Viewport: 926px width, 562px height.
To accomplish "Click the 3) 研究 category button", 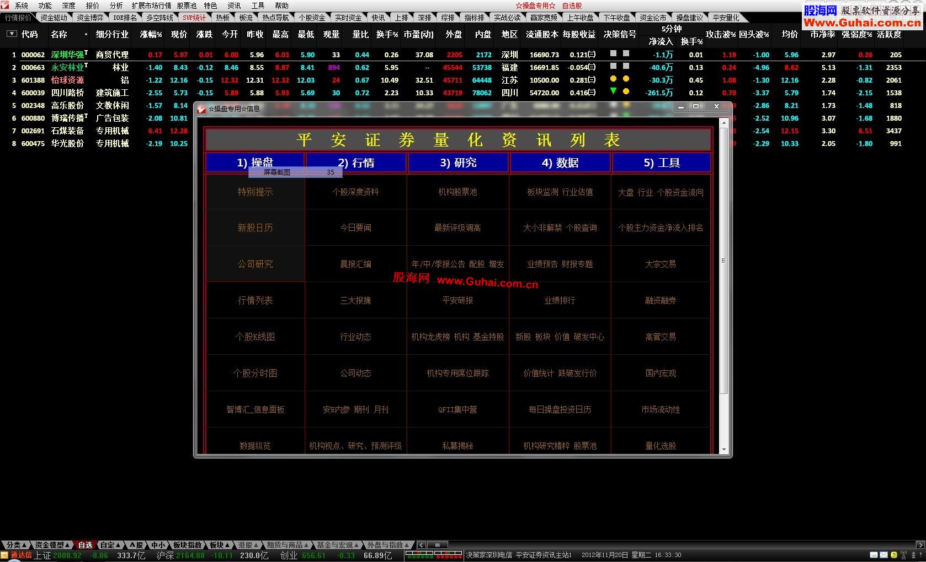I will (x=458, y=163).
